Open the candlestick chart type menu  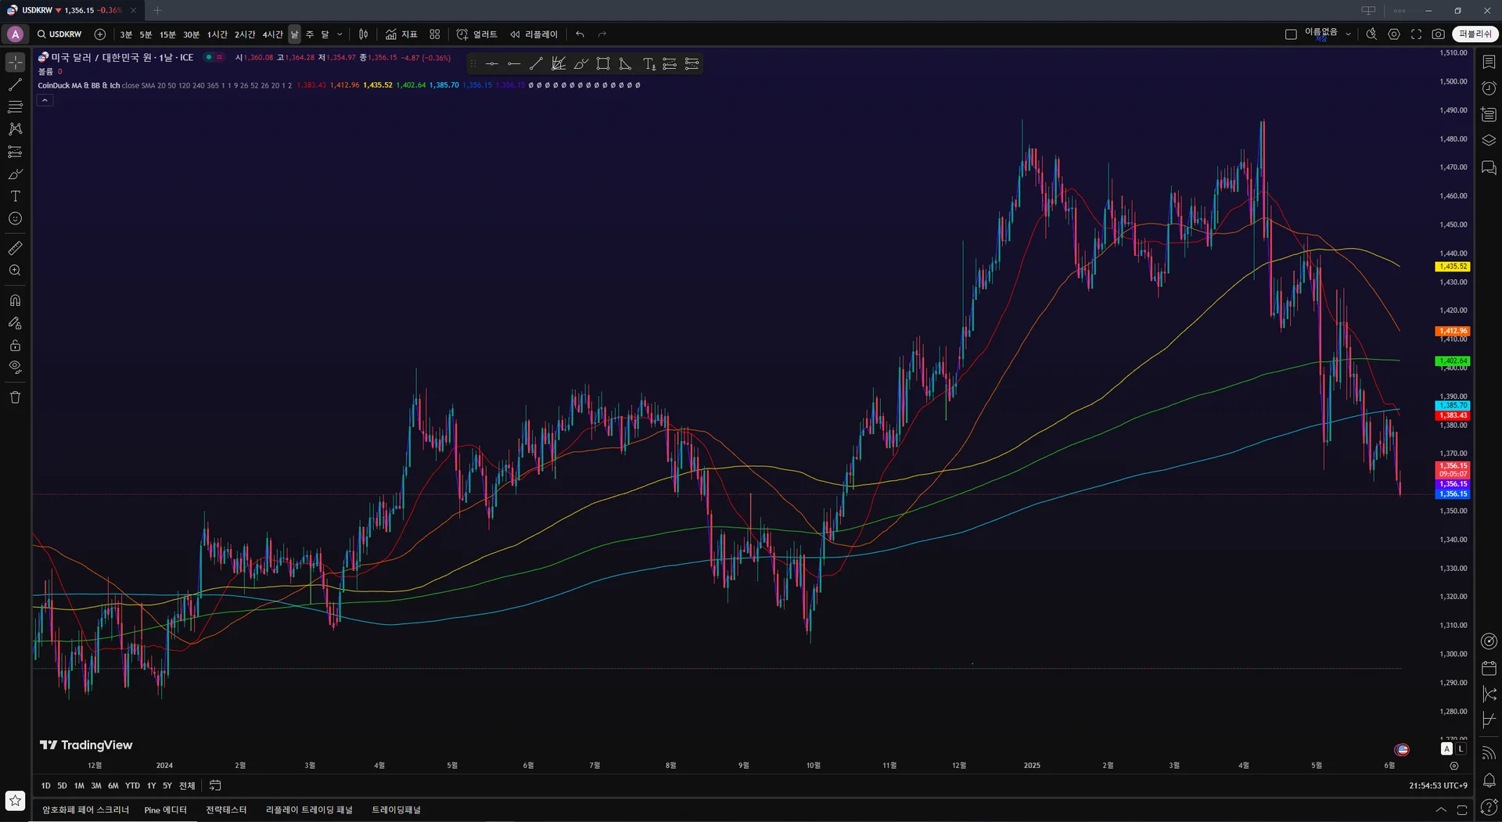(x=363, y=34)
